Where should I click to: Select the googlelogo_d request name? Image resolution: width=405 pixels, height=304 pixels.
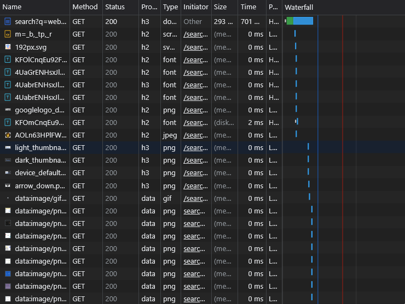pyautogui.click(x=40, y=110)
